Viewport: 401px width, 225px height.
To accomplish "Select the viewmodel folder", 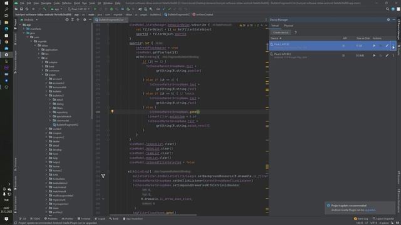I will pos(61,121).
